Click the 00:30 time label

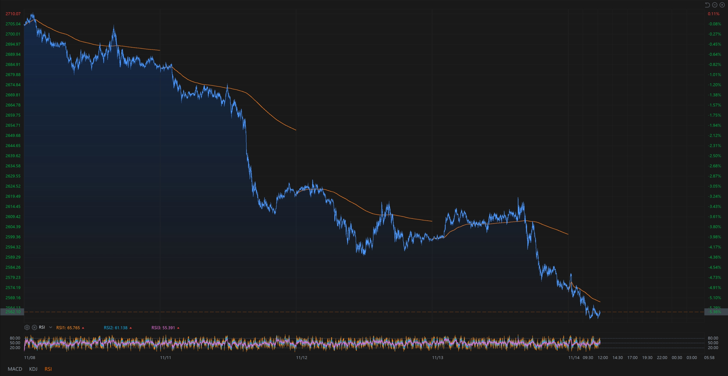pyautogui.click(x=677, y=358)
